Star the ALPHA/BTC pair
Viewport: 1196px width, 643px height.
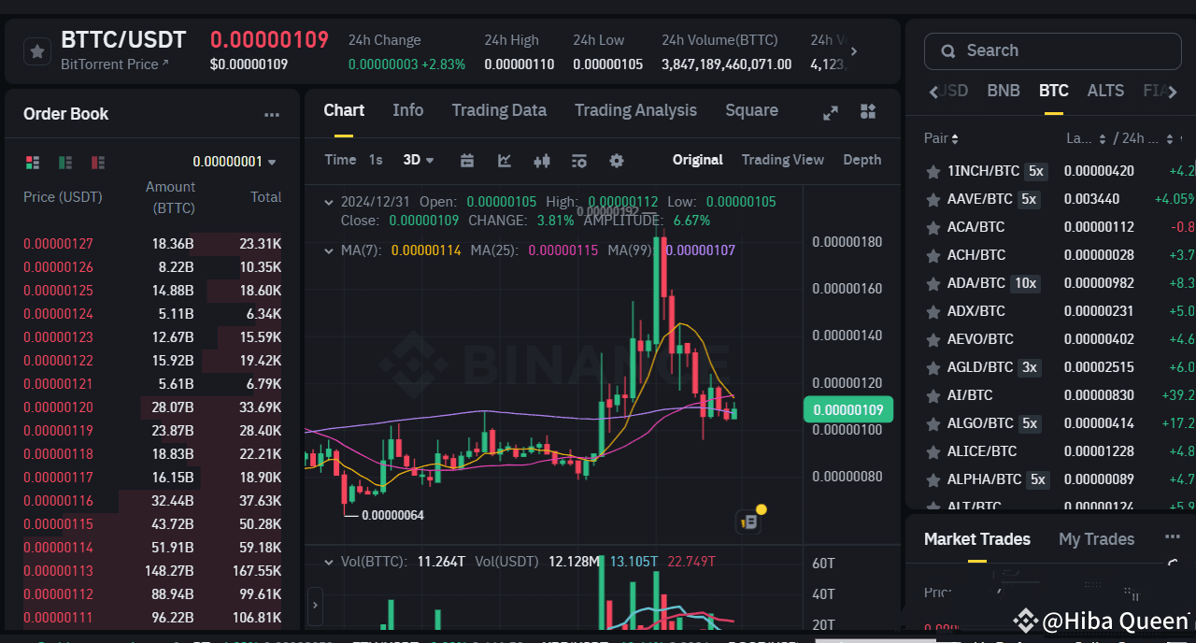pyautogui.click(x=933, y=480)
